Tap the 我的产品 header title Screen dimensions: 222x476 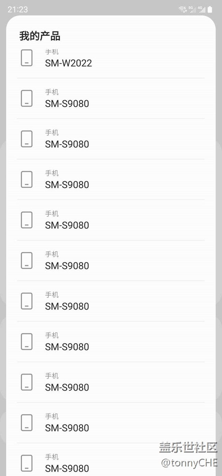pyautogui.click(x=40, y=36)
